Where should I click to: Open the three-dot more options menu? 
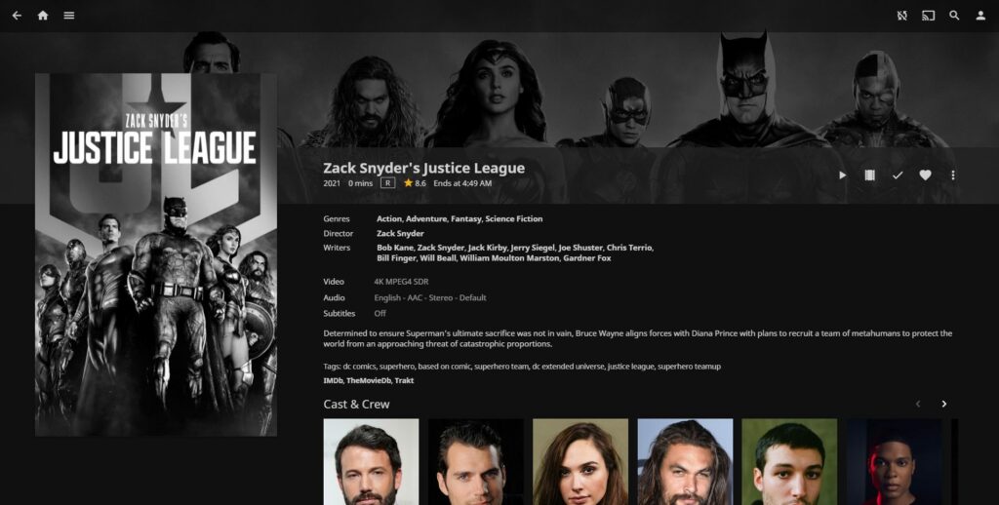coord(953,175)
